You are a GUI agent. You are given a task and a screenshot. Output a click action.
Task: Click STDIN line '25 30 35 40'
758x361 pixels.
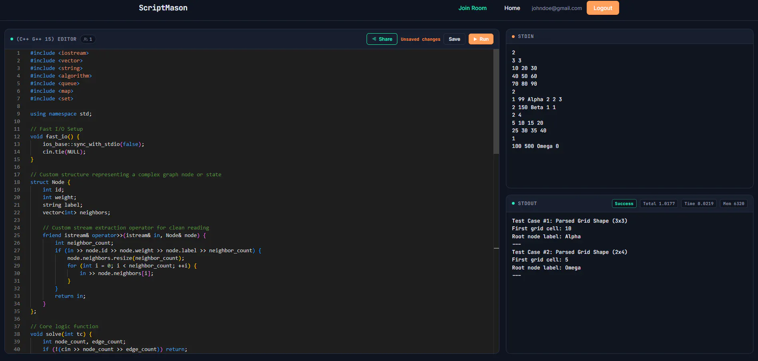coord(529,131)
